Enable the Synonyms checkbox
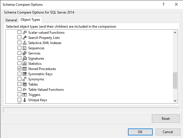The height and width of the screenshot is (138, 183). pos(19,79)
